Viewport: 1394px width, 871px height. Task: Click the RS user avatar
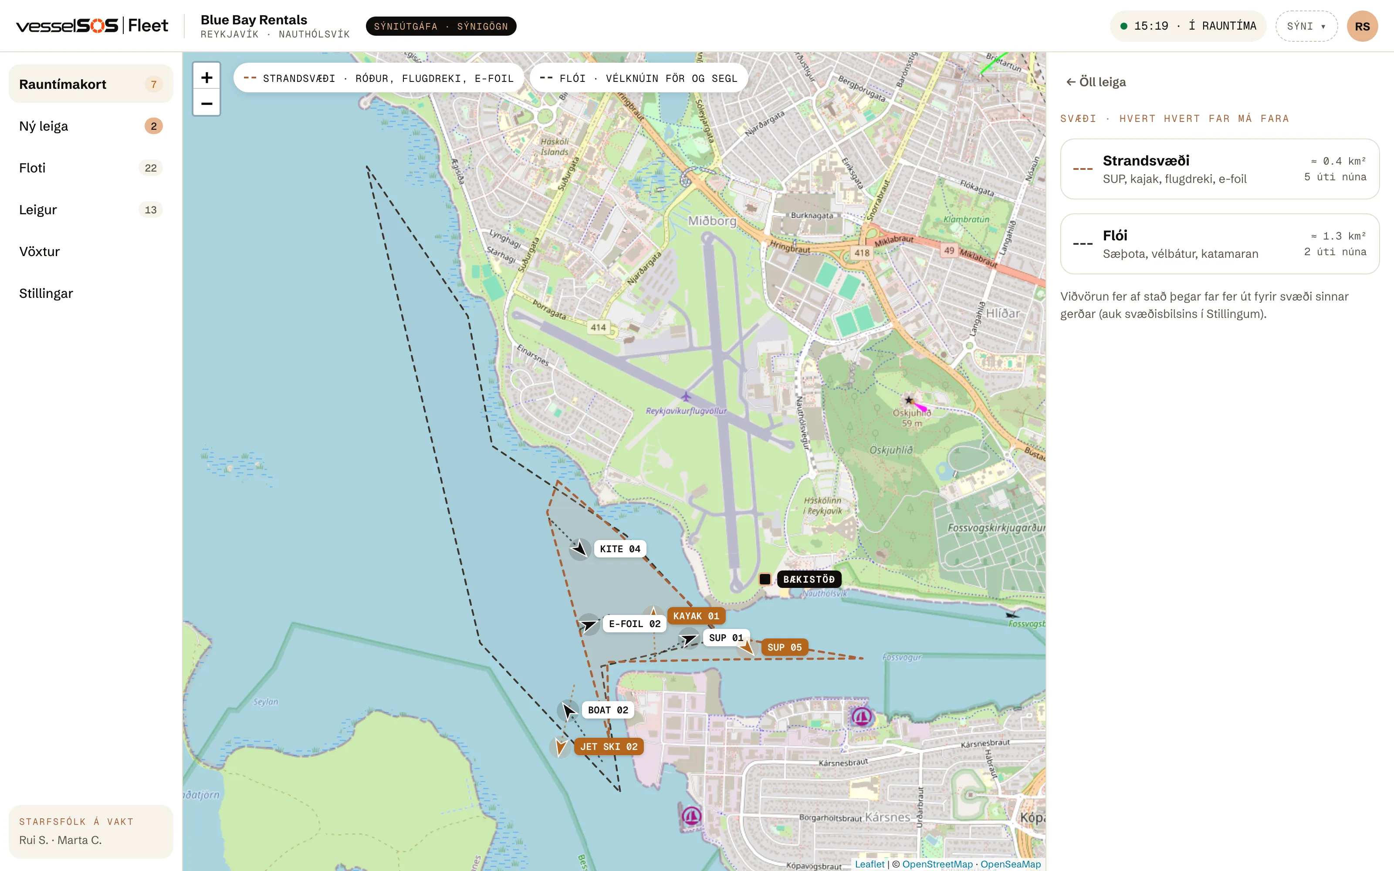1362,26
